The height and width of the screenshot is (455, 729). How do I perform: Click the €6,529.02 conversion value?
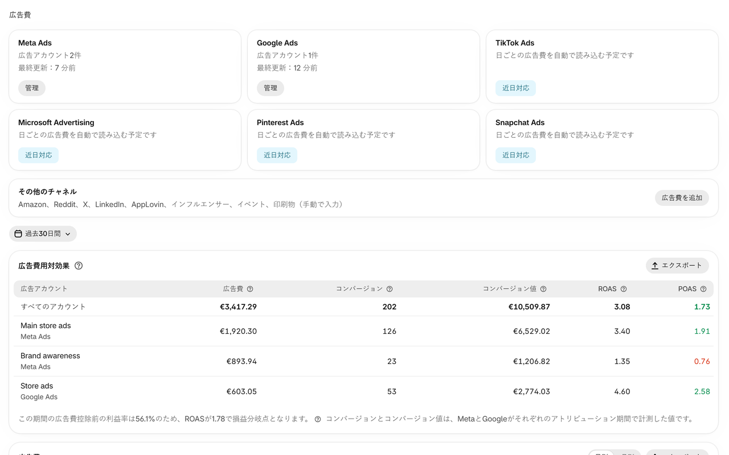(531, 331)
